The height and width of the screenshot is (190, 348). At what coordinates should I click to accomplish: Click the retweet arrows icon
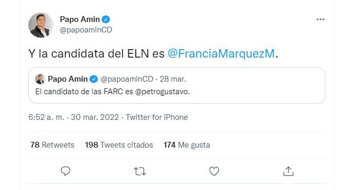tap(140, 171)
